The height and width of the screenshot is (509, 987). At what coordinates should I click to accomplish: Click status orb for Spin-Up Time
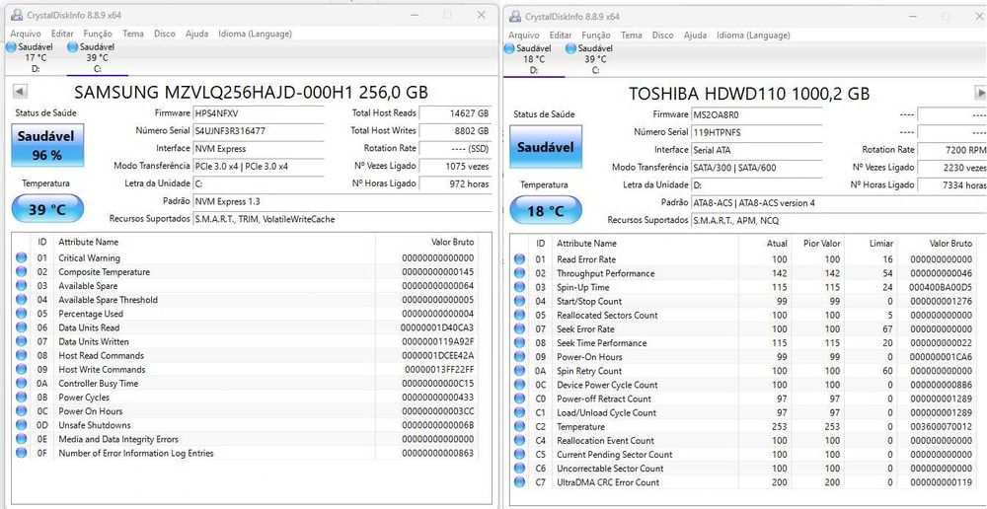519,287
